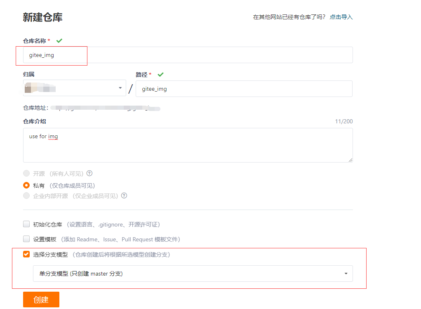
Task: Click the orange 创建 button
Action: click(41, 300)
